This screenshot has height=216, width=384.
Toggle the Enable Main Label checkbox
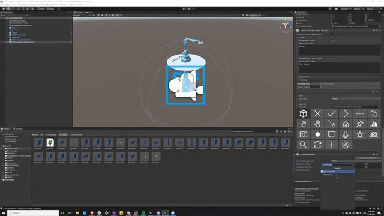point(332,40)
